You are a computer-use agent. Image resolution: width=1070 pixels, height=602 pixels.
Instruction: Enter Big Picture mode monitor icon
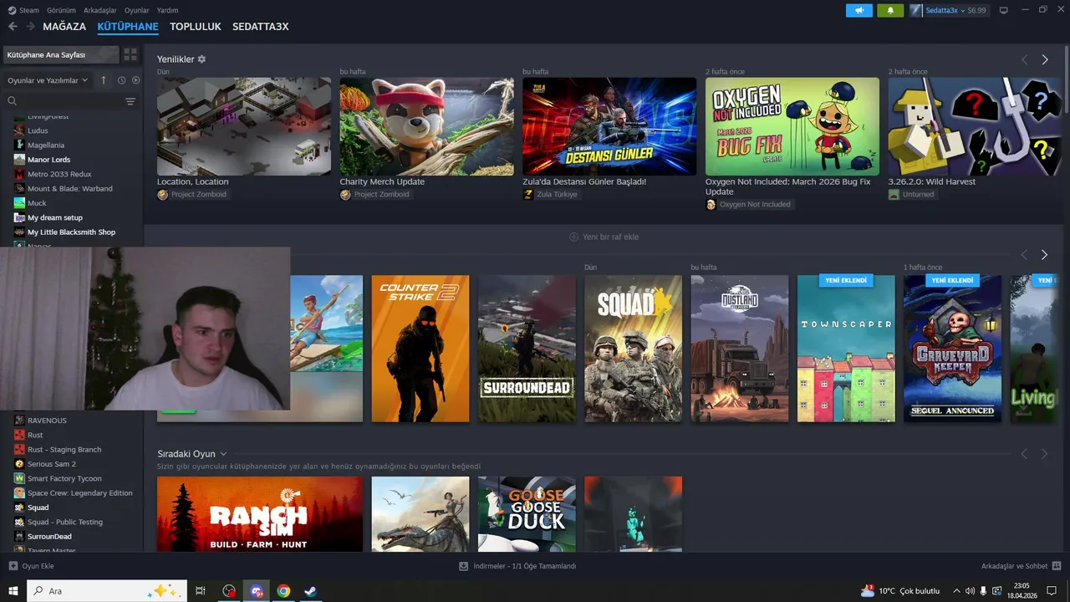pyautogui.click(x=1004, y=10)
